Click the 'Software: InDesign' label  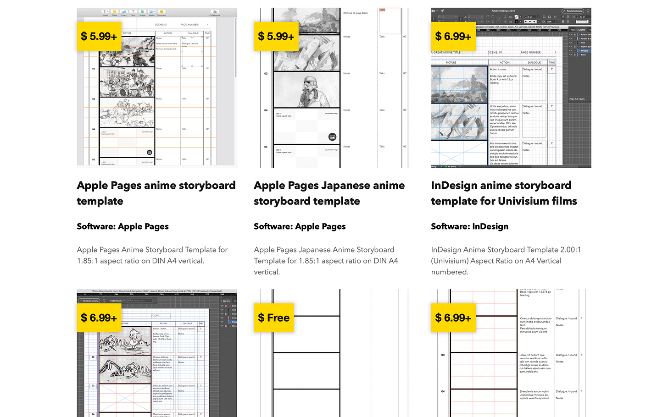pos(470,226)
